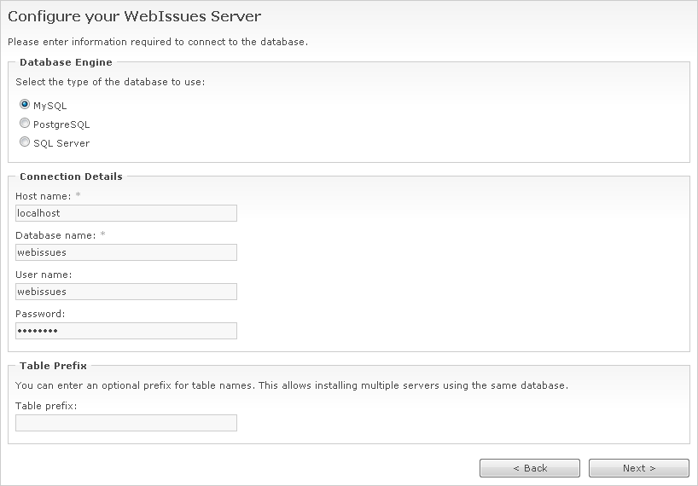
Task: Proceed with the Next button
Action: coord(639,468)
